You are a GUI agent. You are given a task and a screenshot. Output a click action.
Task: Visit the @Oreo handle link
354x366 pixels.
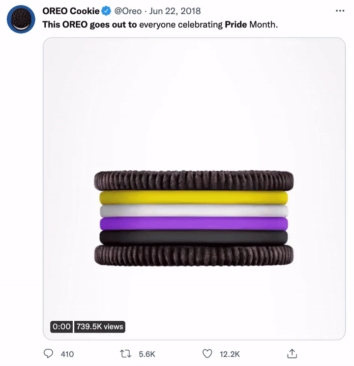128,11
